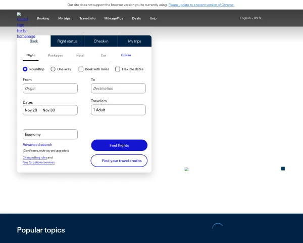The image size is (303, 243).
Task: Open the Travelers dropdown showing 1 Adult
Action: tap(118, 110)
